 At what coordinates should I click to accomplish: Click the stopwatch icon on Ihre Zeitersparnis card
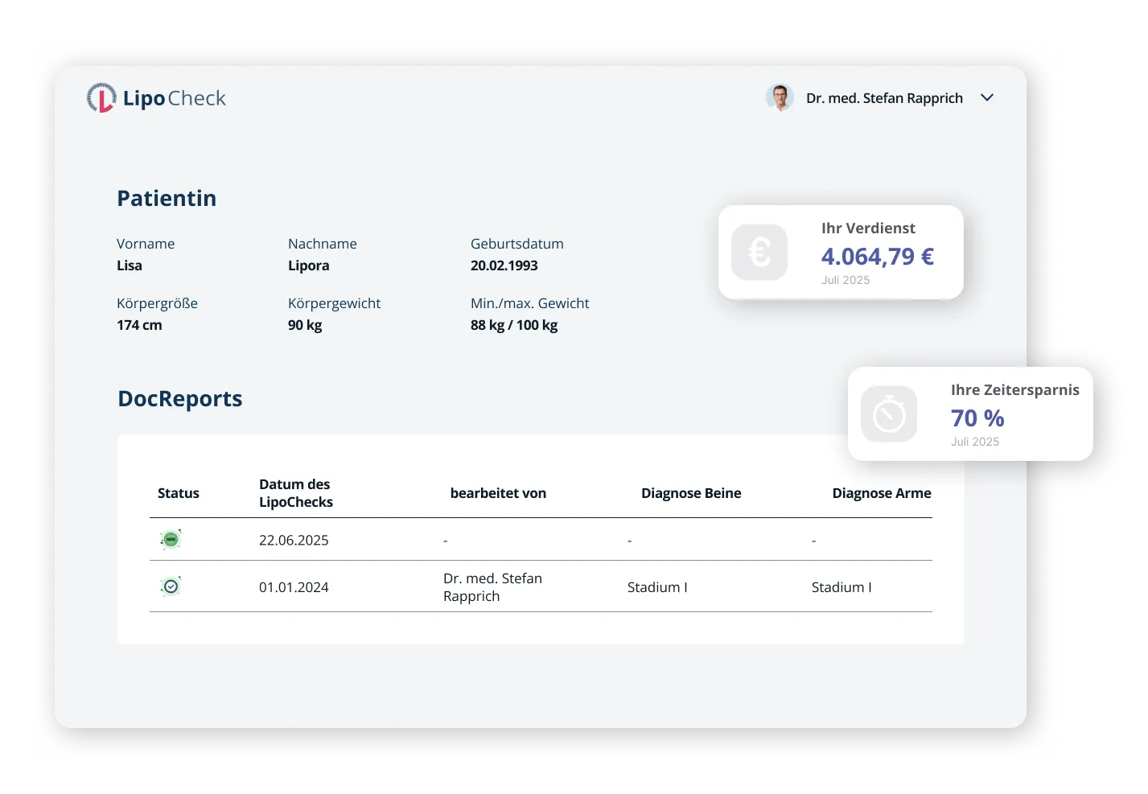(x=888, y=414)
